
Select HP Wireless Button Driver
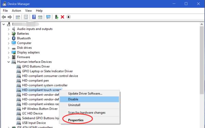(40, 109)
